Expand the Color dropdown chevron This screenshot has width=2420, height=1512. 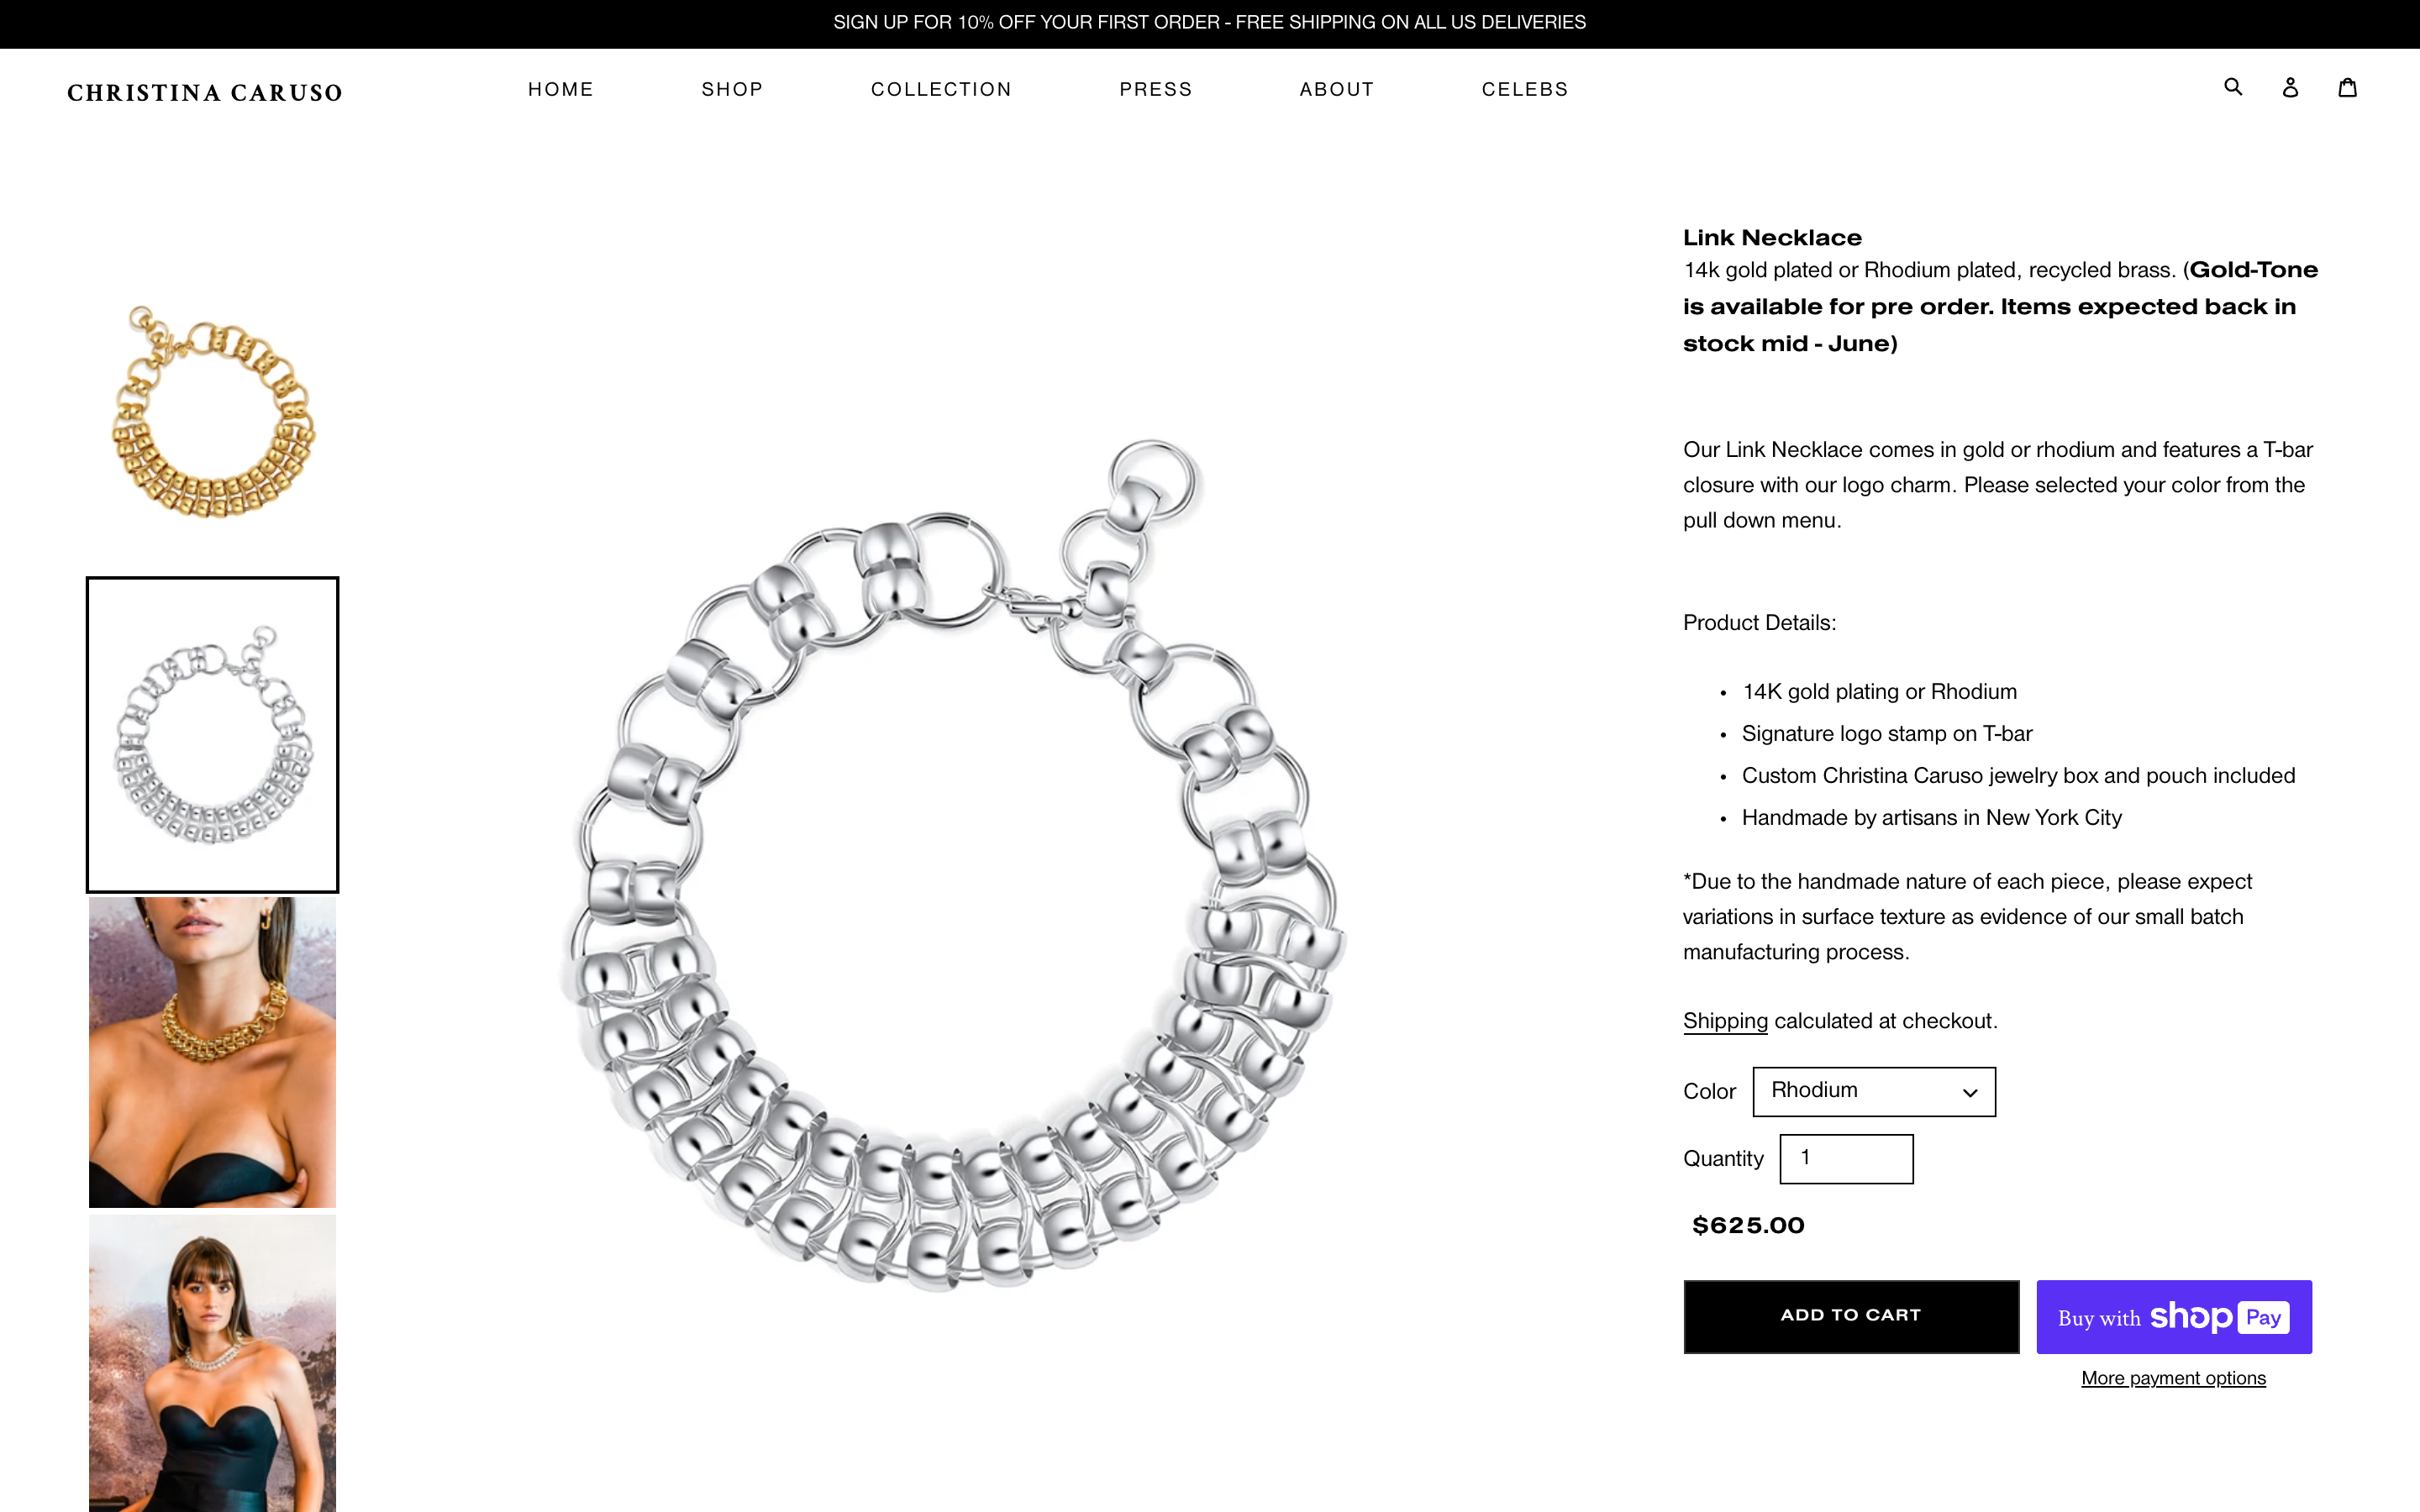[x=1969, y=1092]
